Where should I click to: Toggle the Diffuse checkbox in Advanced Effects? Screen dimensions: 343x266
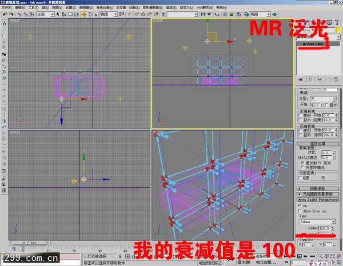(x=303, y=163)
